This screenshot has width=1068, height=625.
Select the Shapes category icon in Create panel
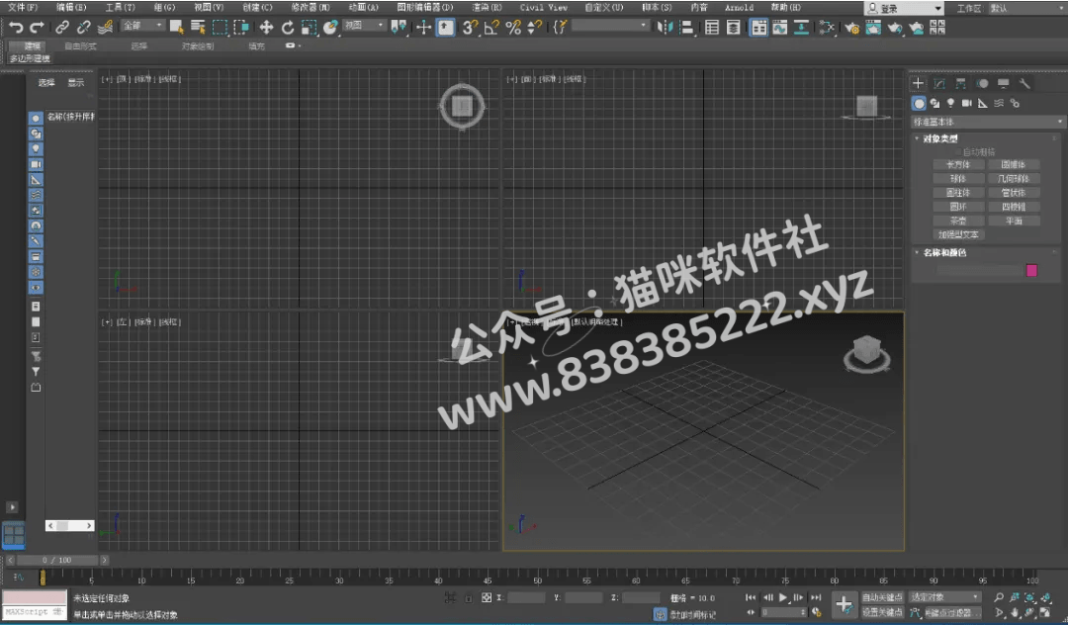click(x=935, y=103)
